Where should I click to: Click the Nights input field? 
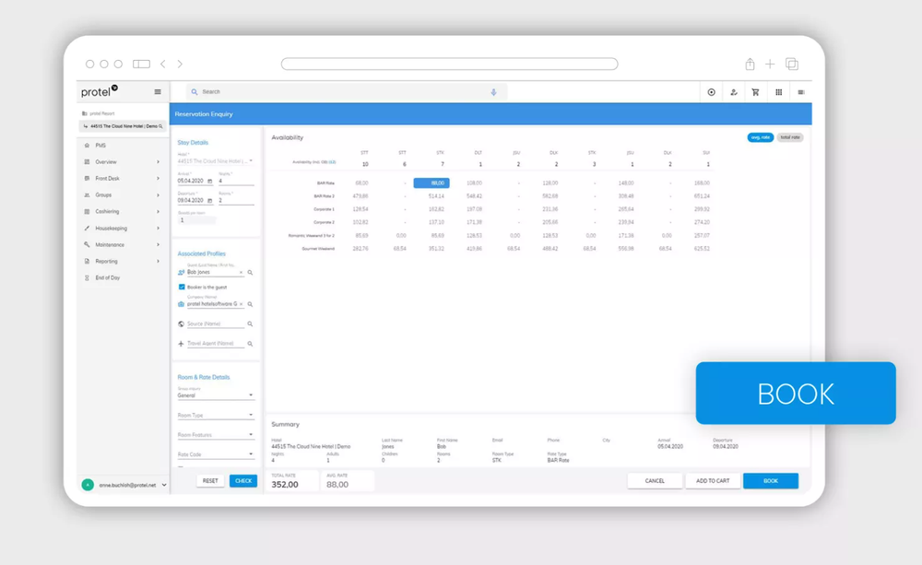click(x=236, y=181)
